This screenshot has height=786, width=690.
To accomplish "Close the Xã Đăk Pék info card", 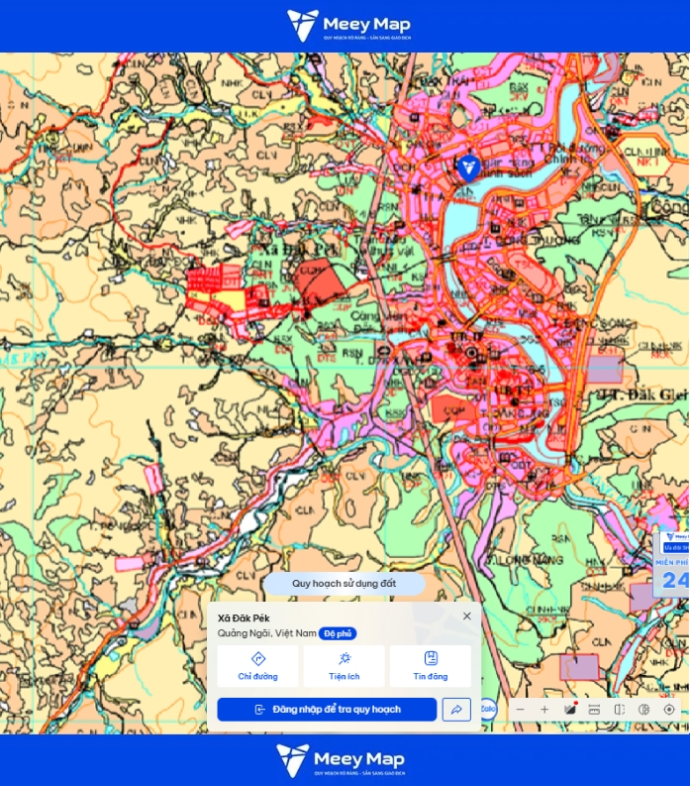I will click(x=467, y=617).
